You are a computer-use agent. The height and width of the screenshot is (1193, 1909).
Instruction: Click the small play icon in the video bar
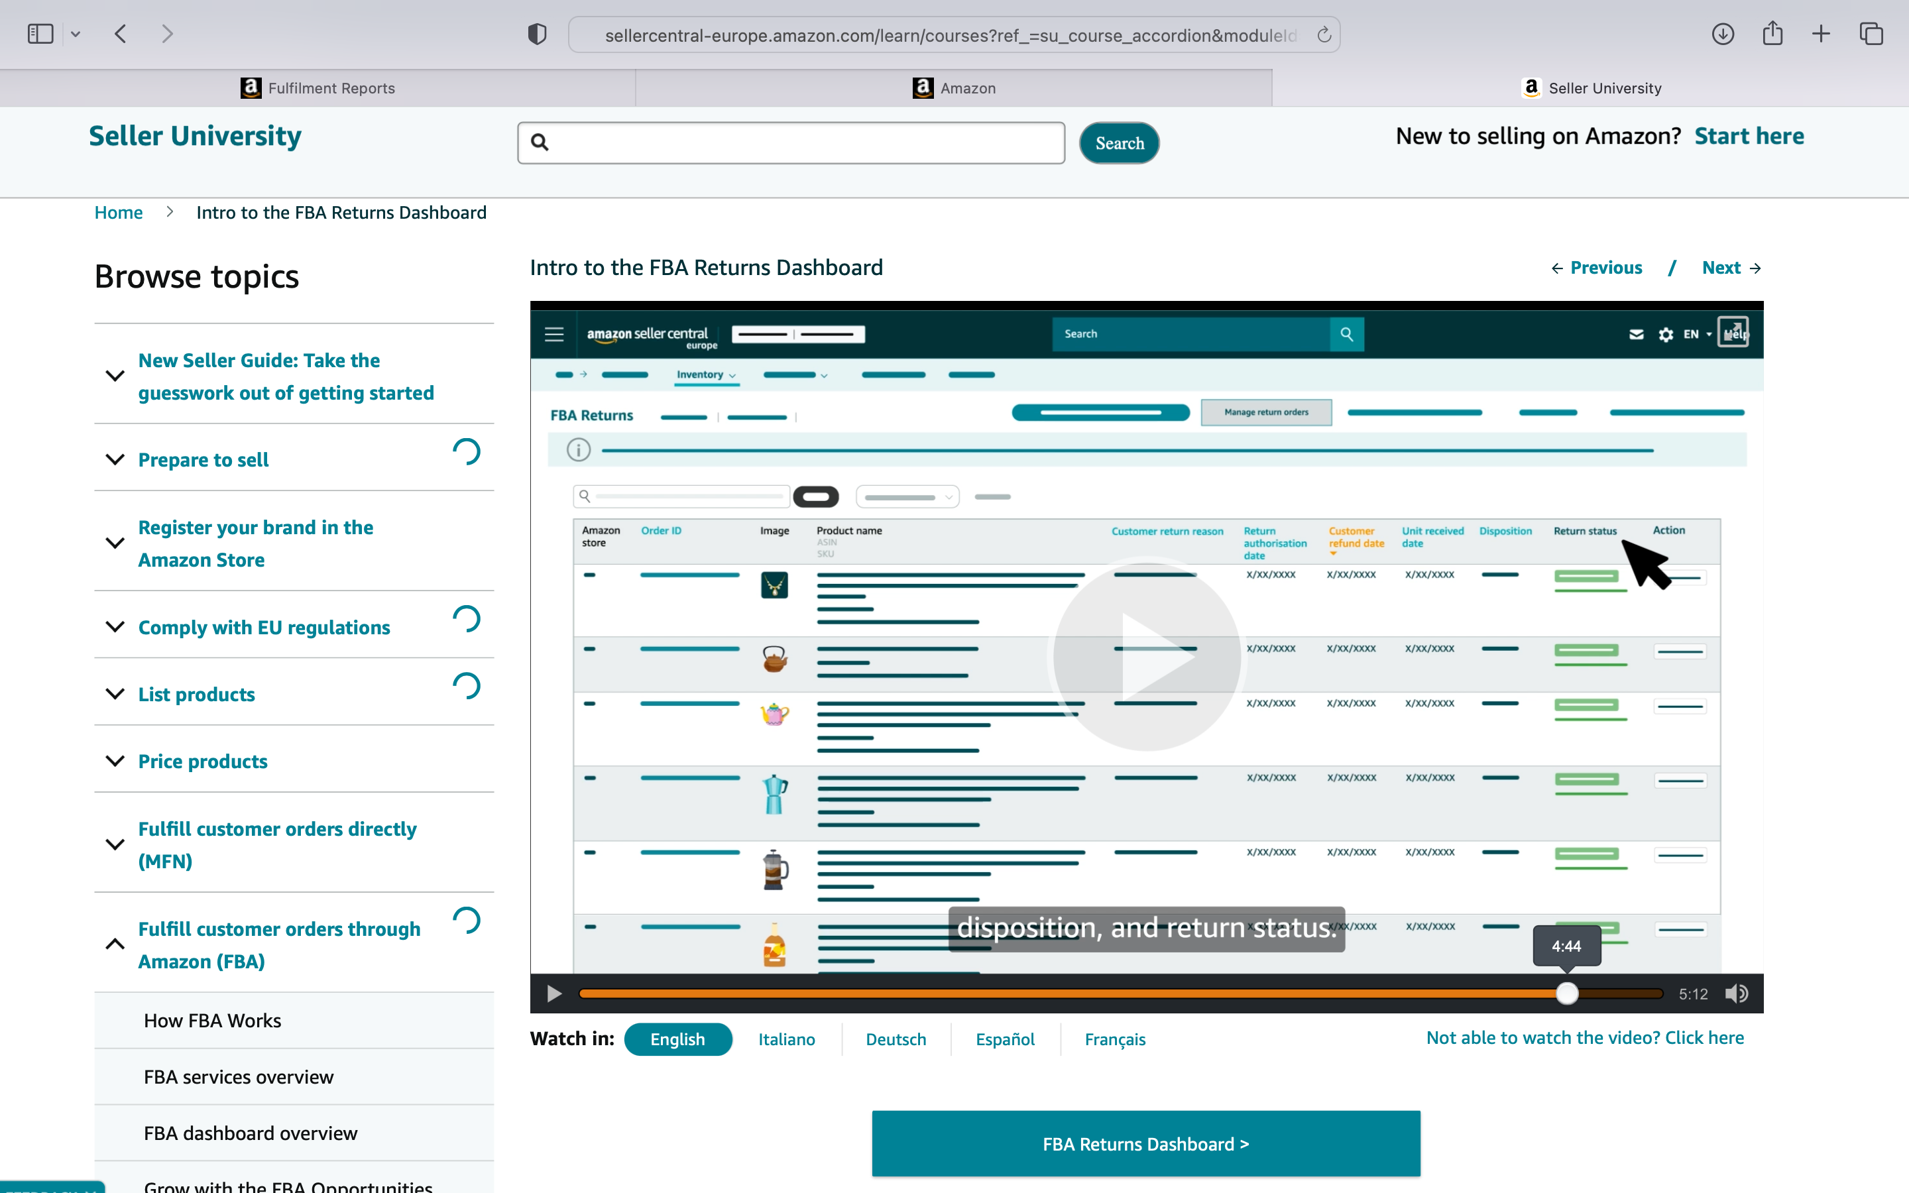[553, 994]
